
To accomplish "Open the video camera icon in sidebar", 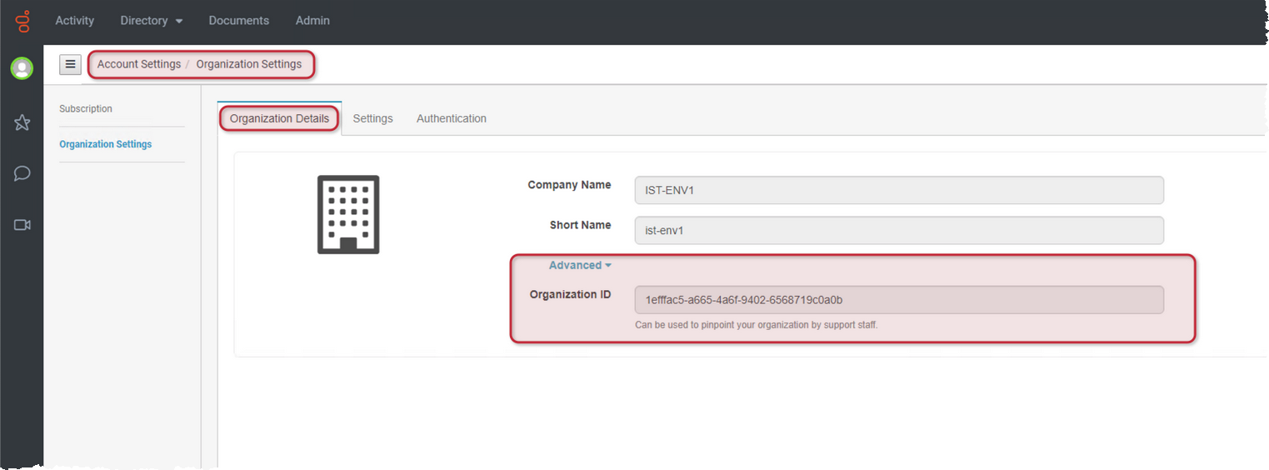I will (x=22, y=225).
